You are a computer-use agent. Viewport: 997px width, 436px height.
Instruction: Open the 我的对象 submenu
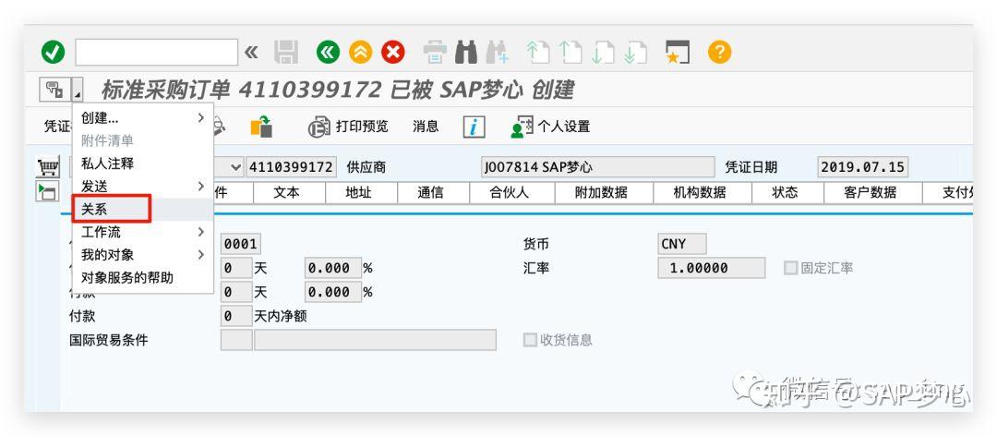(143, 255)
